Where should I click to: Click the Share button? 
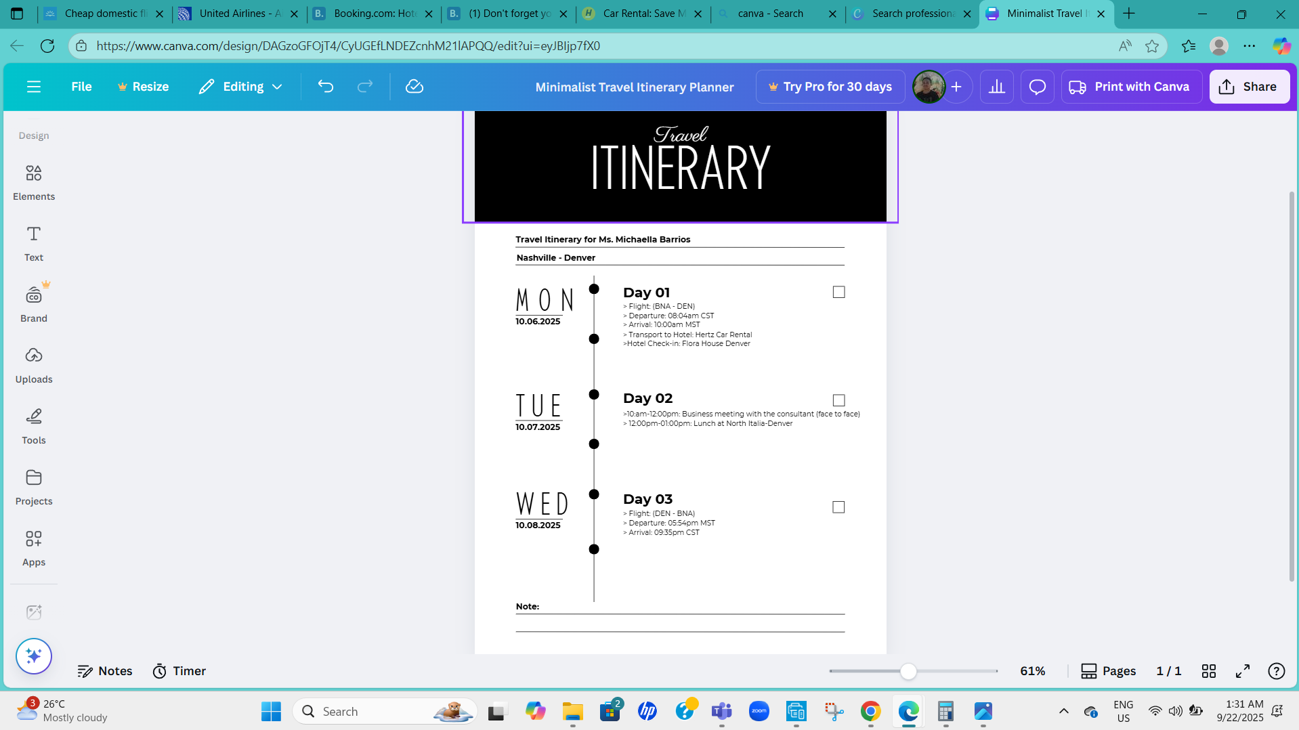pos(1249,87)
